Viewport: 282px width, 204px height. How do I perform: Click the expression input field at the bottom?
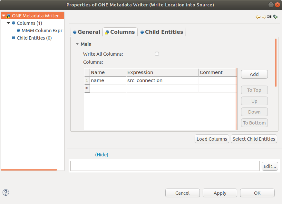(164, 166)
